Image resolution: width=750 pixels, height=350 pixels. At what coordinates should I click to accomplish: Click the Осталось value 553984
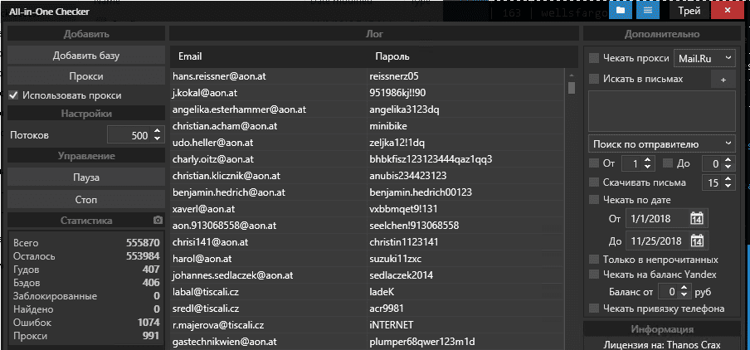tap(143, 256)
